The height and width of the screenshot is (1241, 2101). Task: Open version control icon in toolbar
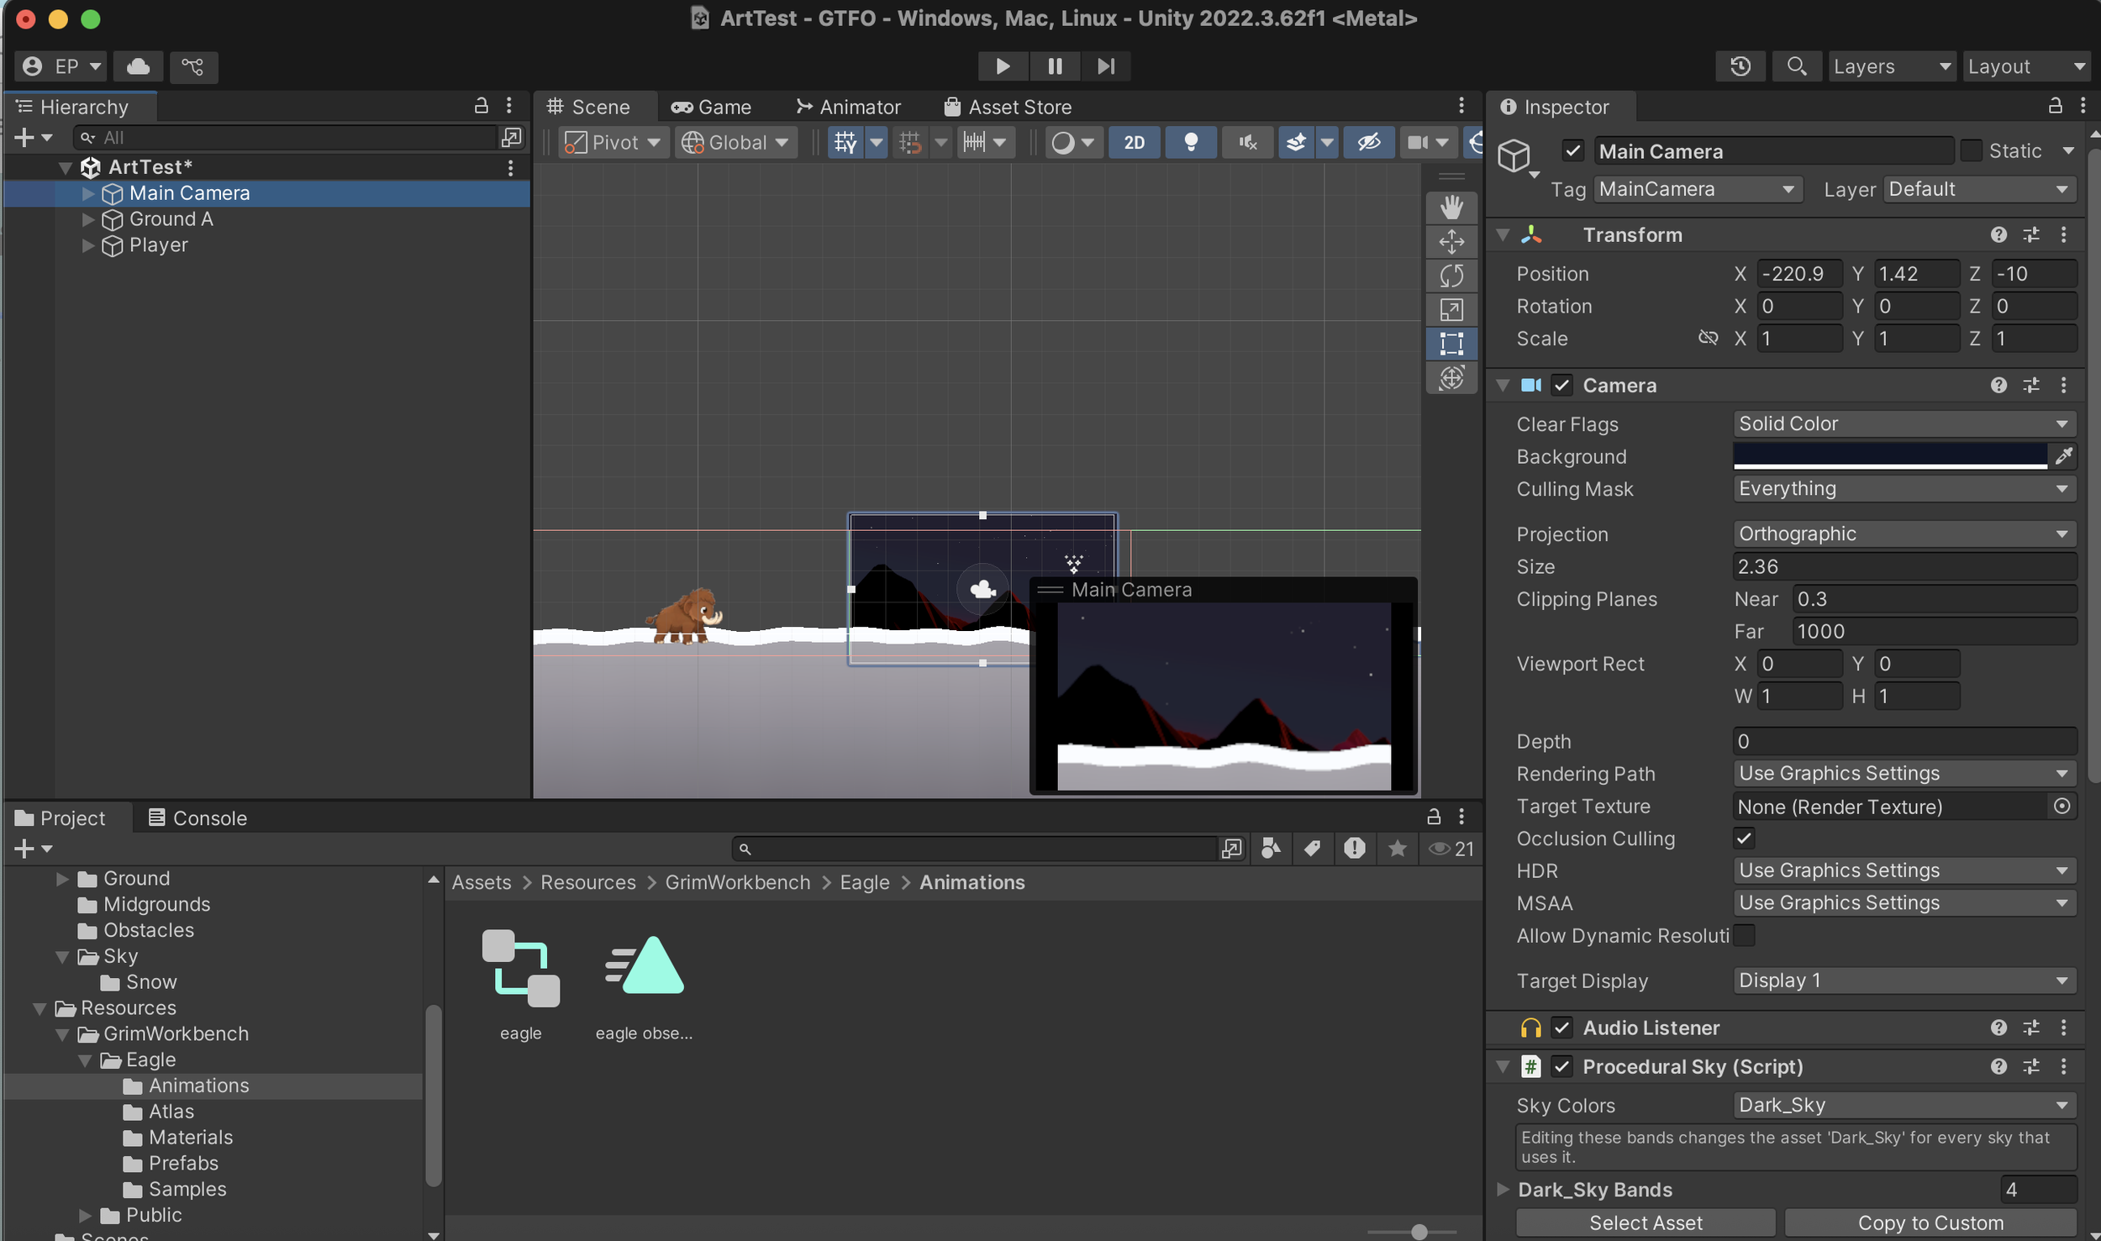(193, 66)
